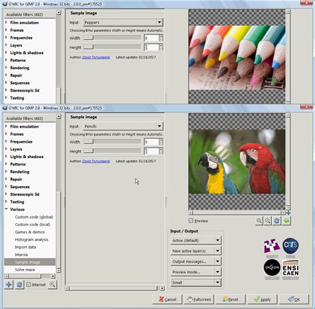Expand Testing in the parrots-preview window
The height and width of the screenshot is (309, 315).
(x=6, y=201)
